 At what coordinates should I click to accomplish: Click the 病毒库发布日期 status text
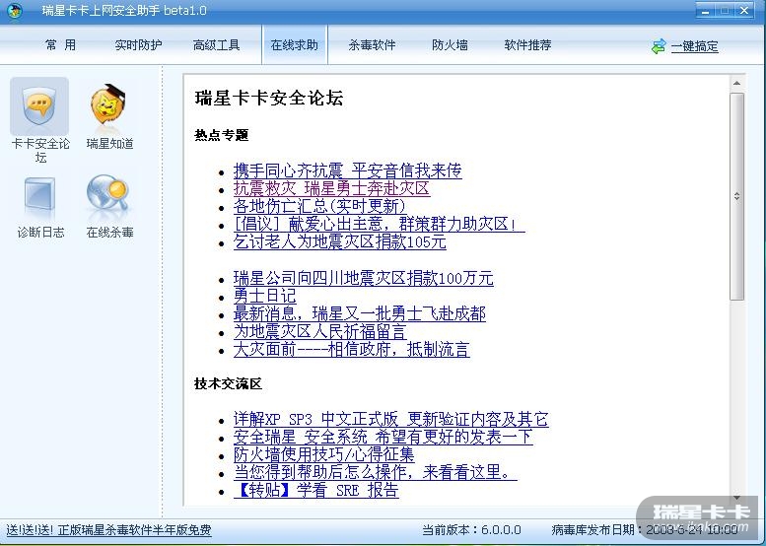pos(645,530)
